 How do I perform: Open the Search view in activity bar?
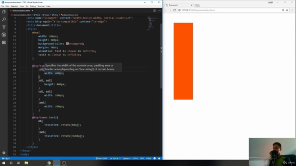click(x=4, y=19)
